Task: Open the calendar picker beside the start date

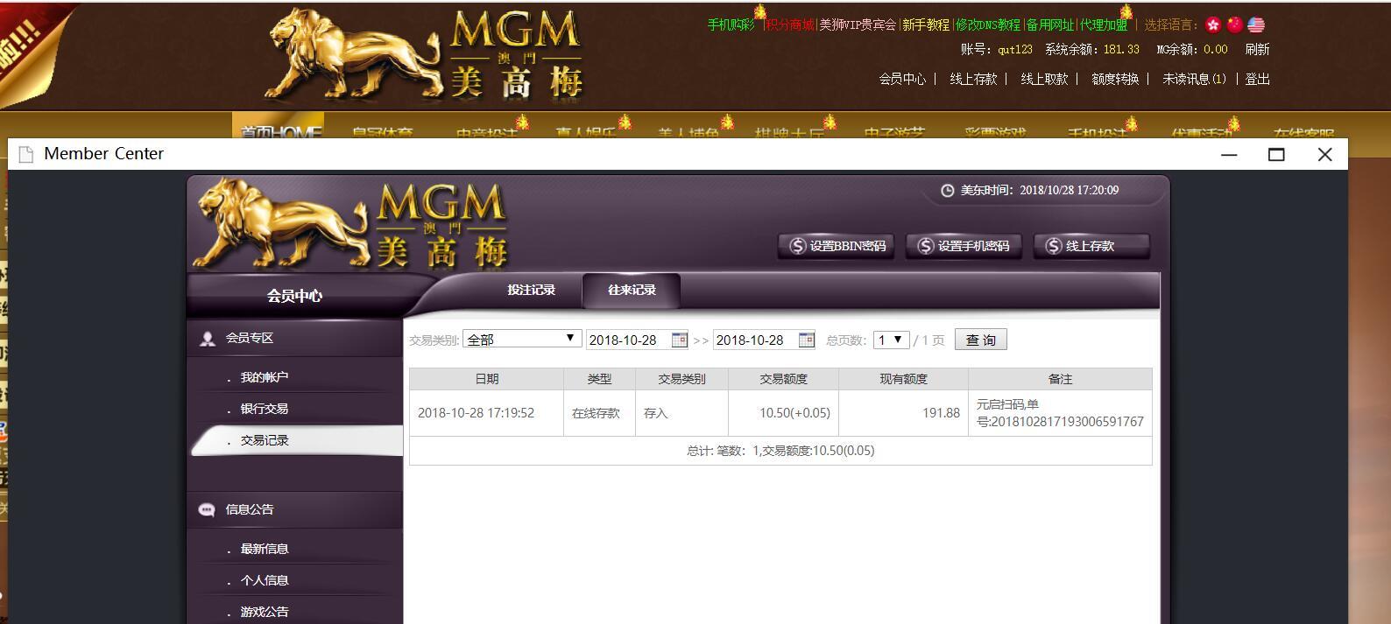Action: tap(679, 340)
